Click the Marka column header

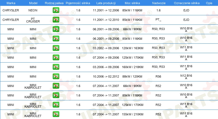point(11,3)
